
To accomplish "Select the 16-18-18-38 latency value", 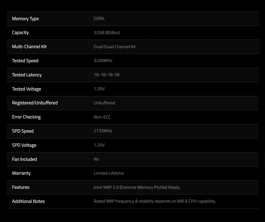I will coord(107,75).
